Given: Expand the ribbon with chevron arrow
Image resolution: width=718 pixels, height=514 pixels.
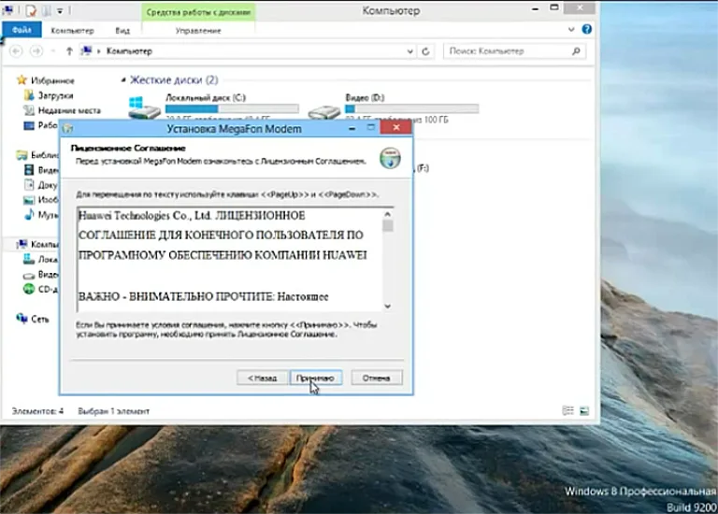Looking at the screenshot, I should click(571, 29).
